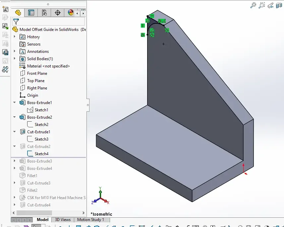Collapse the Boss-Extrude1 feature
This screenshot has height=227, width=284.
[15, 103]
